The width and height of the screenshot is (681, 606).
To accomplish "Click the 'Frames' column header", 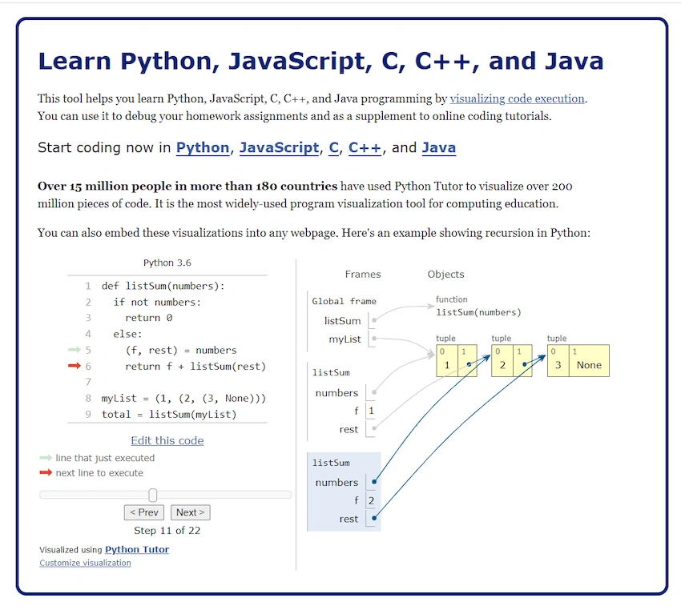I will tap(363, 275).
